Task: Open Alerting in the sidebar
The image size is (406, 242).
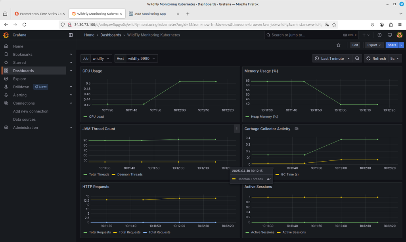Action: (20, 95)
